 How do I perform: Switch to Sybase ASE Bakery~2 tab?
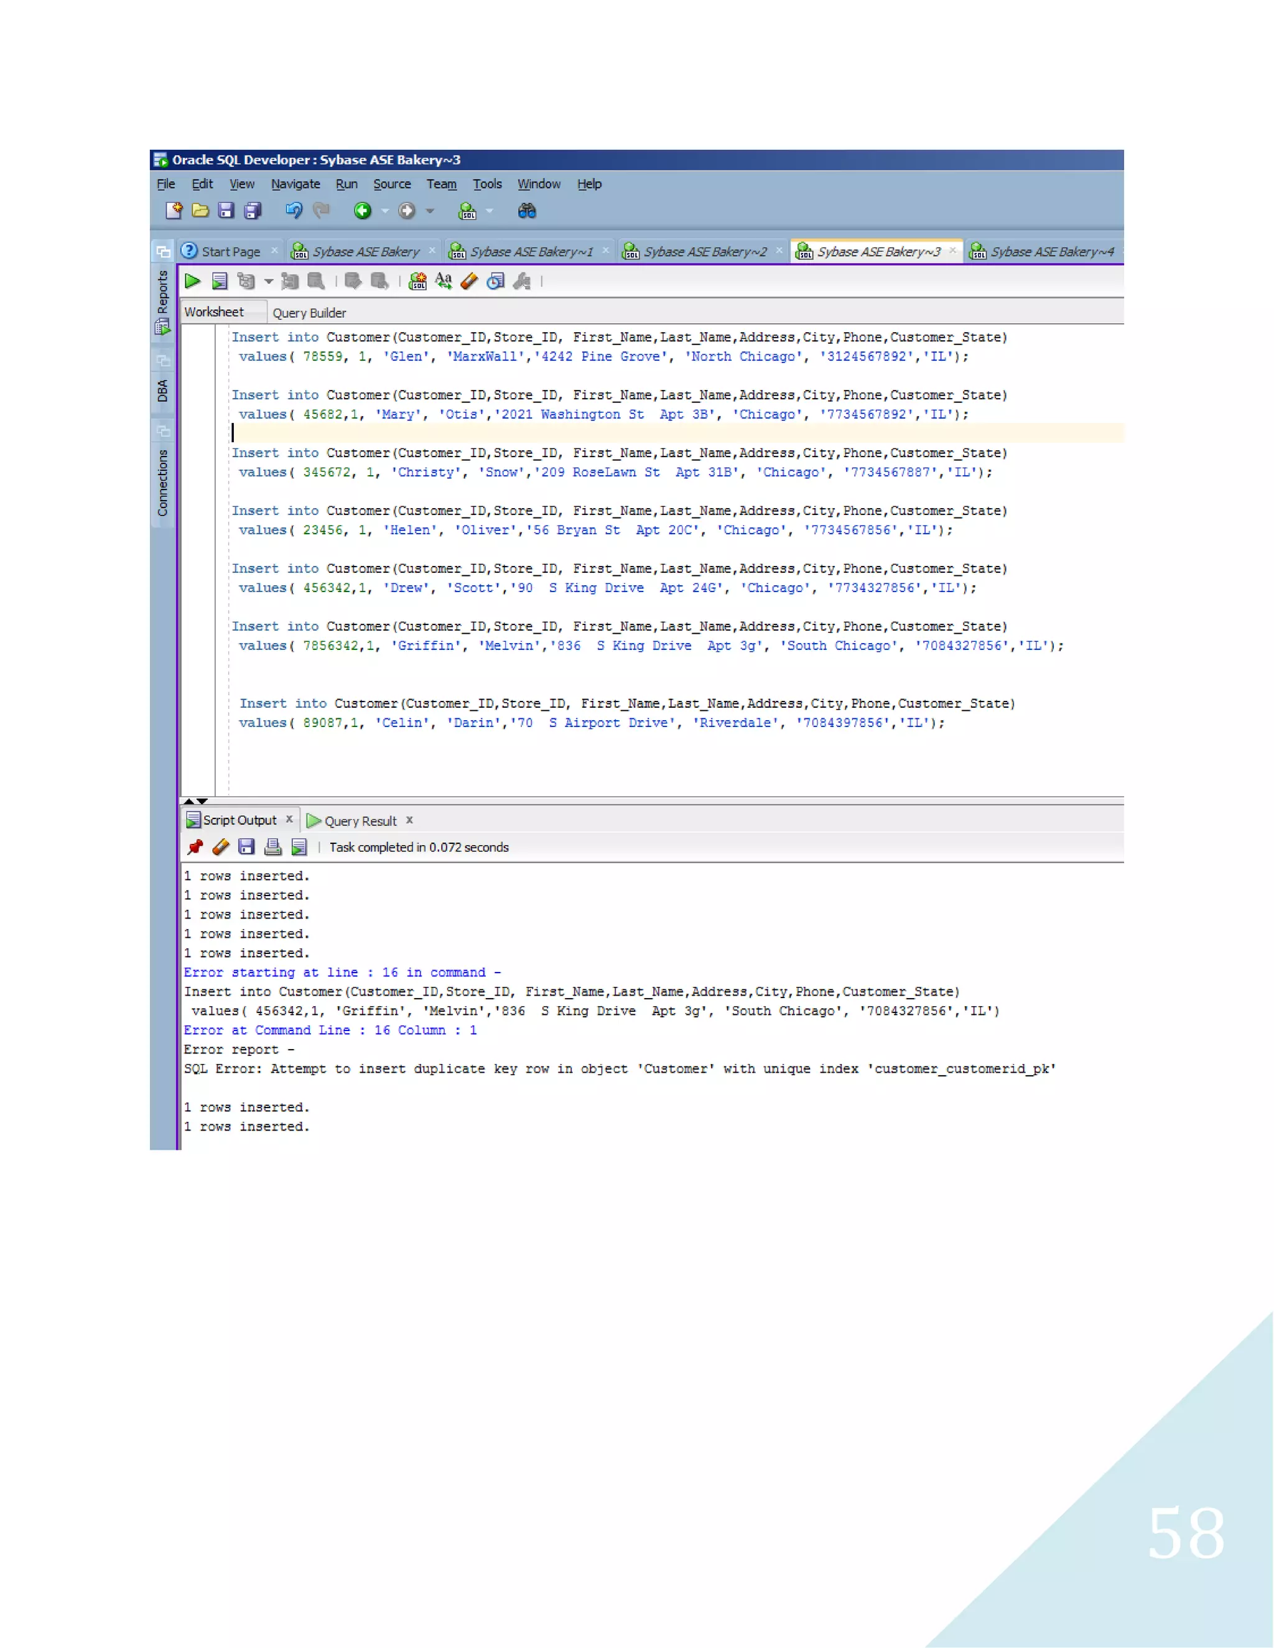[704, 252]
